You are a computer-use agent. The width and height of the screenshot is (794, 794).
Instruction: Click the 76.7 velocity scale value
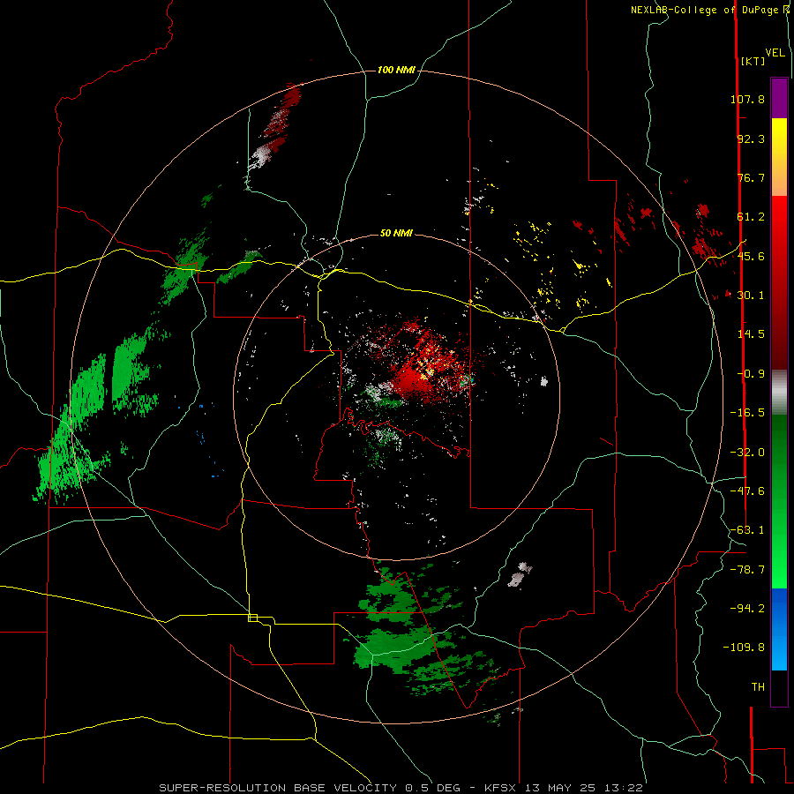(751, 177)
